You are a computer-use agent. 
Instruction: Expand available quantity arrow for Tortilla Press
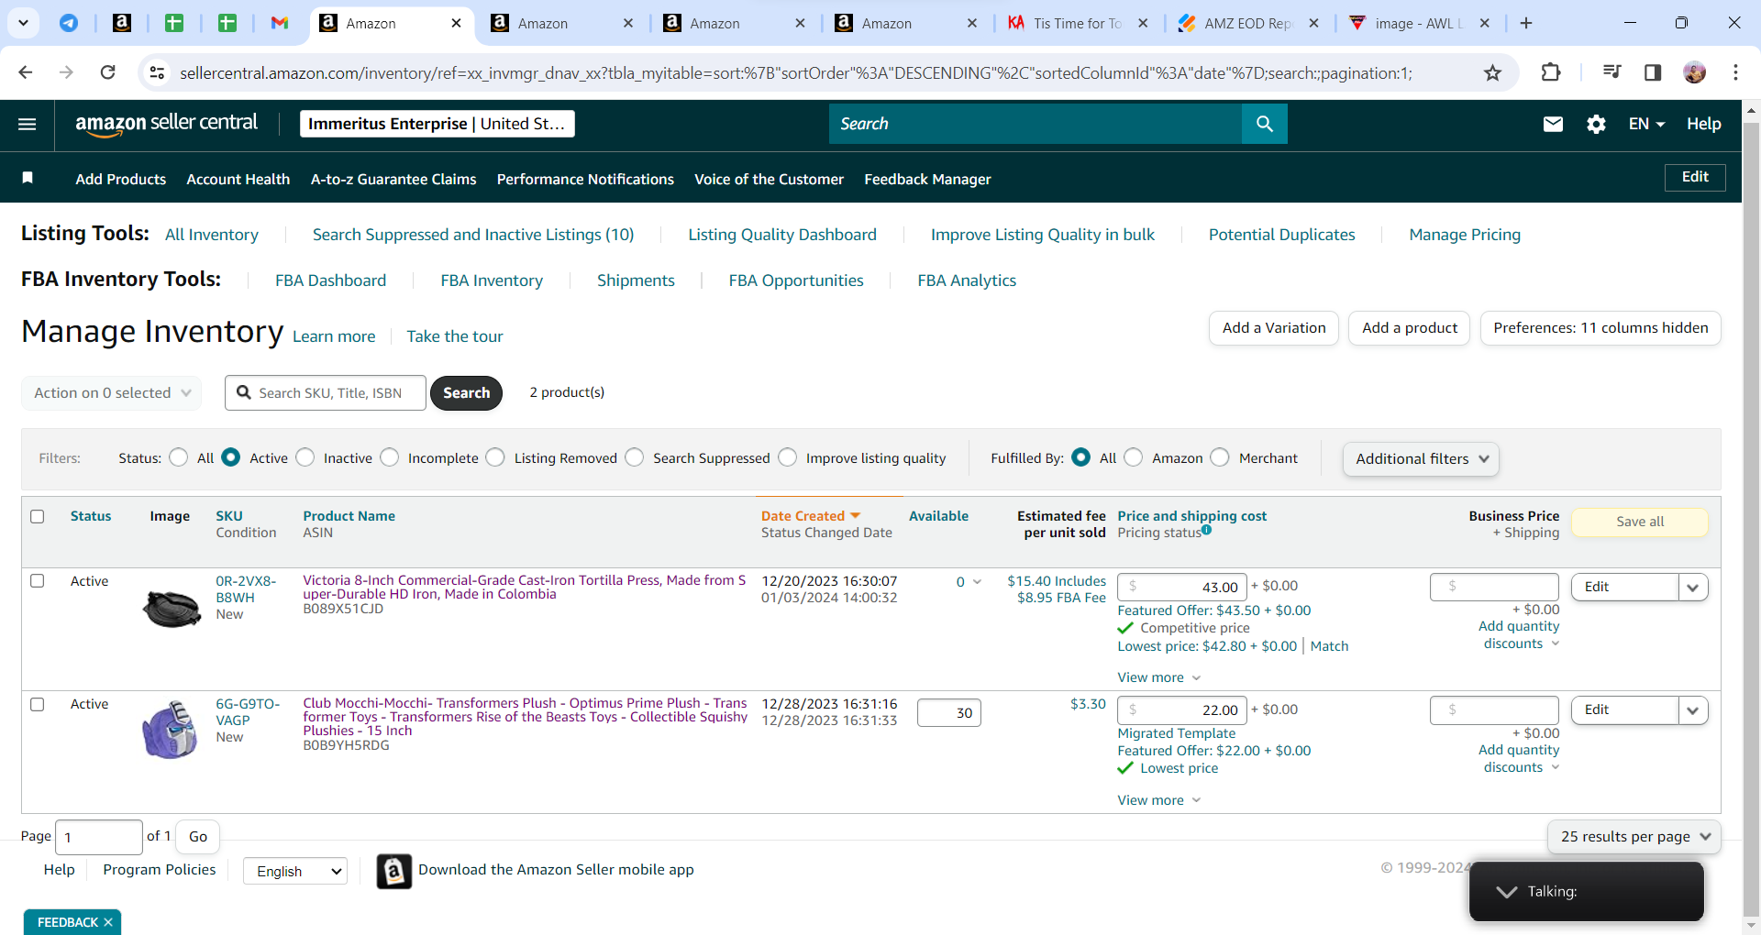[x=977, y=582]
